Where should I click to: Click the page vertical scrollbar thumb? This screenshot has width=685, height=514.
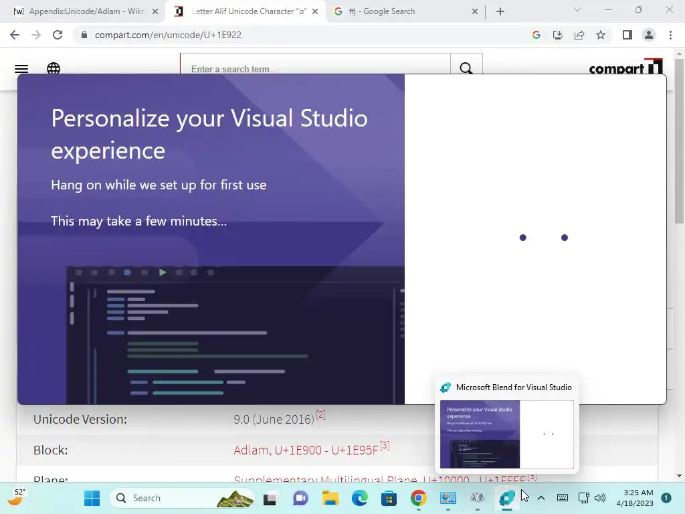tap(679, 140)
